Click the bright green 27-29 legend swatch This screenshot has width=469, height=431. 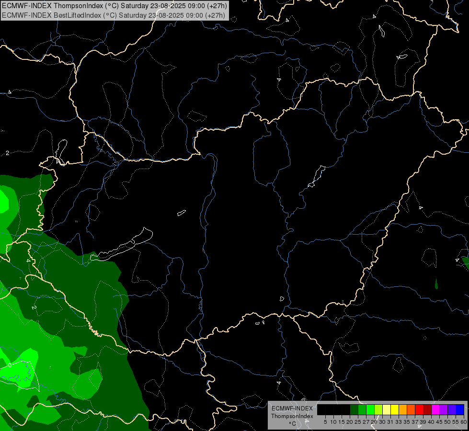click(370, 409)
